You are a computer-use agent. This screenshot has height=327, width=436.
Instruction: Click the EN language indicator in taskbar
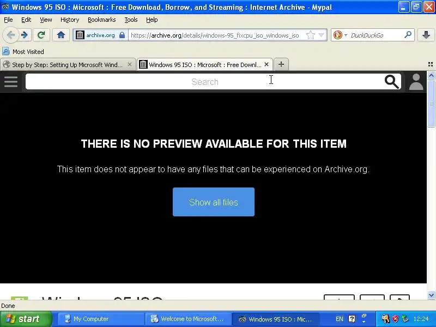(x=339, y=319)
